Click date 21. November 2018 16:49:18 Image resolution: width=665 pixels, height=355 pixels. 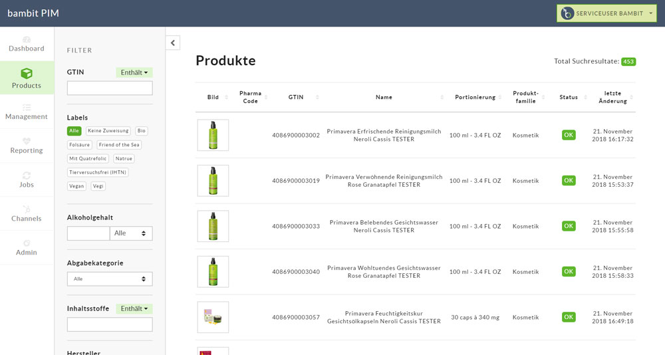[x=613, y=317]
